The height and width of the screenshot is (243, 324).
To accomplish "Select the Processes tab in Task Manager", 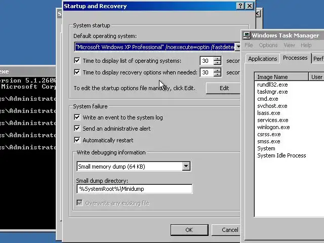I will coord(295,58).
